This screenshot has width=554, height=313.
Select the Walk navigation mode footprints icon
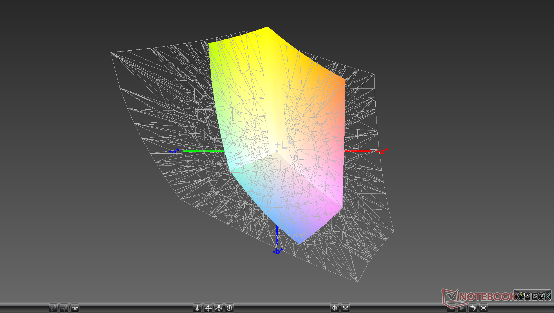coord(53,308)
